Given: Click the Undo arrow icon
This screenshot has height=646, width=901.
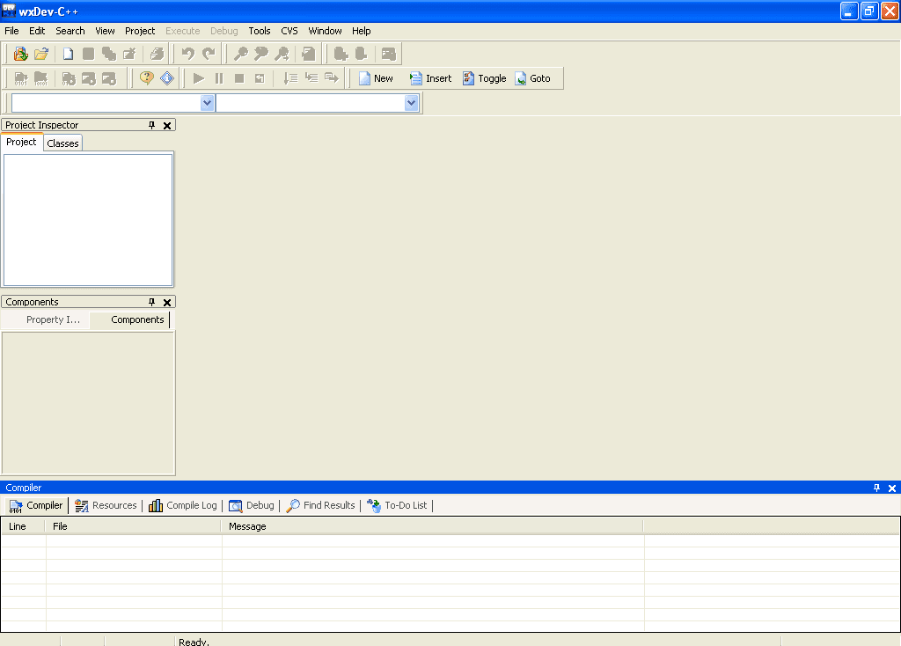Looking at the screenshot, I should point(188,54).
